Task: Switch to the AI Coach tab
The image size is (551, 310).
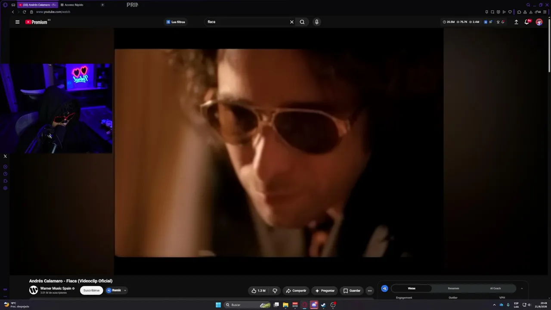Action: [495, 288]
